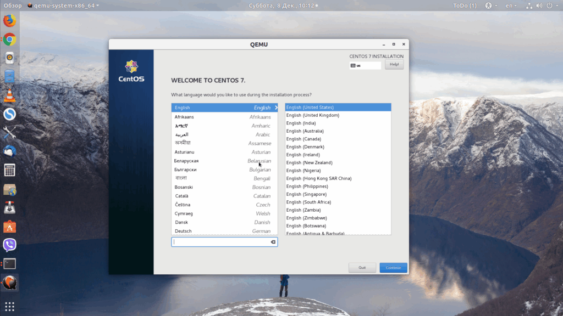Click the Обзор activities button
563x316 pixels.
(x=13, y=5)
